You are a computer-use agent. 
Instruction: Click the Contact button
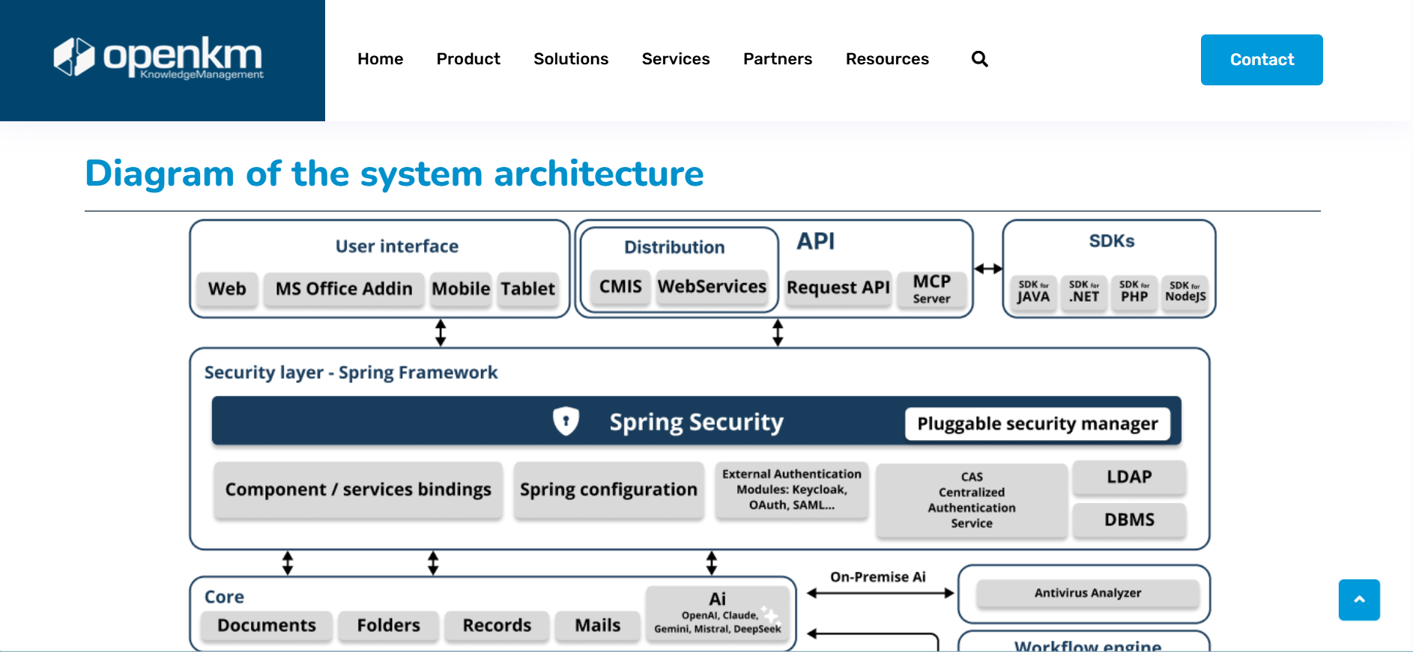click(1262, 60)
